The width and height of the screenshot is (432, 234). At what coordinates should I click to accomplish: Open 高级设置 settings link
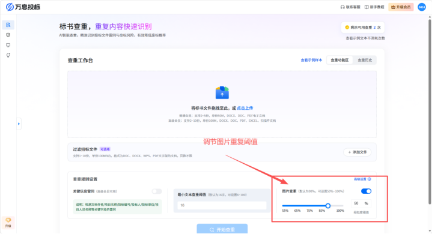[362, 179]
